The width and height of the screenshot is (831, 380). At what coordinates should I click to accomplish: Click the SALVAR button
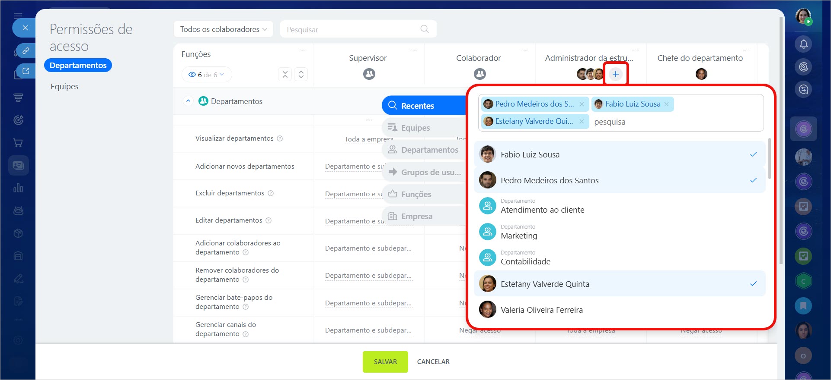385,361
